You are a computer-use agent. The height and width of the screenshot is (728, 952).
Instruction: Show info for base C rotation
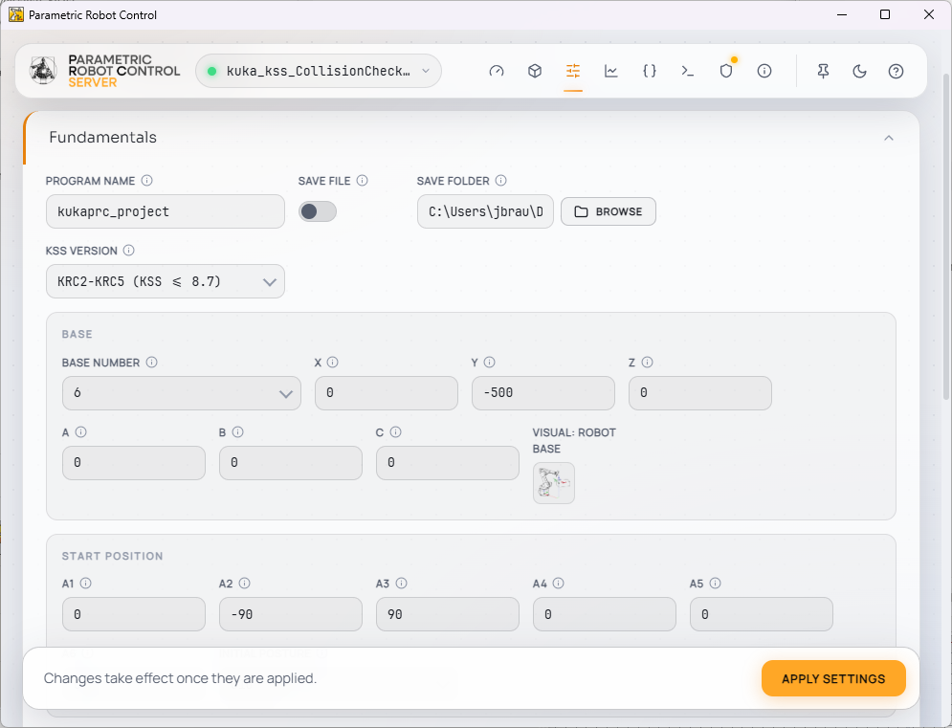395,431
